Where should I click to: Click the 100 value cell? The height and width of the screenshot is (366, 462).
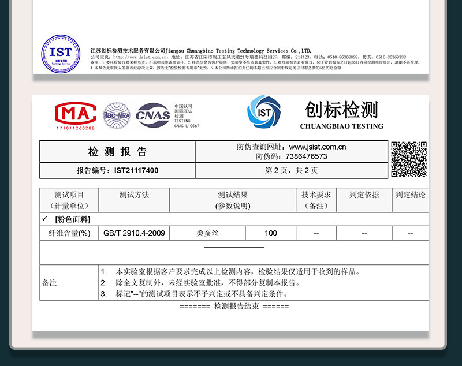click(271, 233)
